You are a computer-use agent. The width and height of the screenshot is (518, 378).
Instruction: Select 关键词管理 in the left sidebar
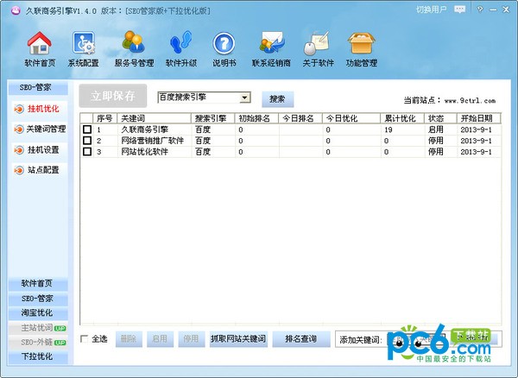40,129
